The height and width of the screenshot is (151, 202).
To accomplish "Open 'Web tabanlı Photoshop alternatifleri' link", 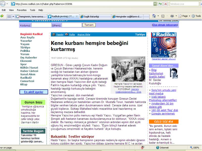I will click(163, 98).
